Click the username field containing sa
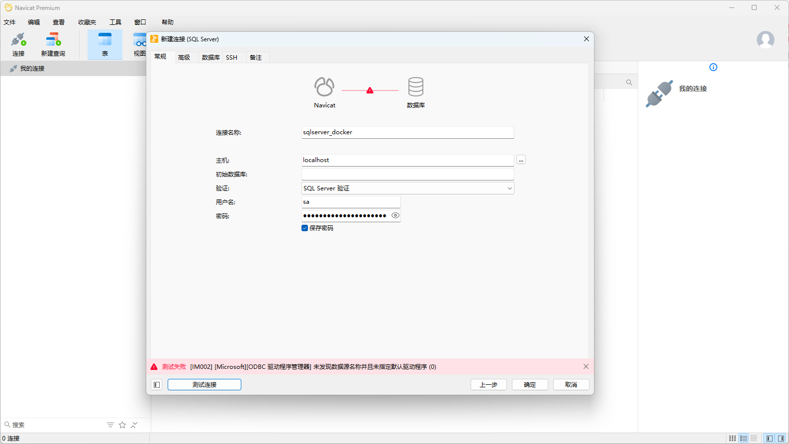This screenshot has width=789, height=444. 351,202
